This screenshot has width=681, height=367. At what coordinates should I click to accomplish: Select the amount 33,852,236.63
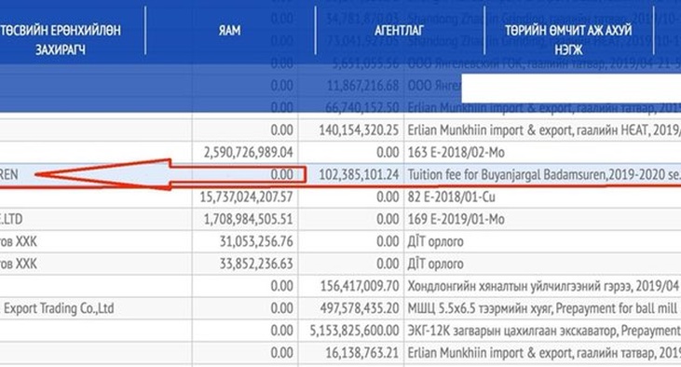tap(256, 264)
